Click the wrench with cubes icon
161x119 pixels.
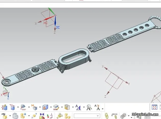pyautogui.click(x=60, y=116)
